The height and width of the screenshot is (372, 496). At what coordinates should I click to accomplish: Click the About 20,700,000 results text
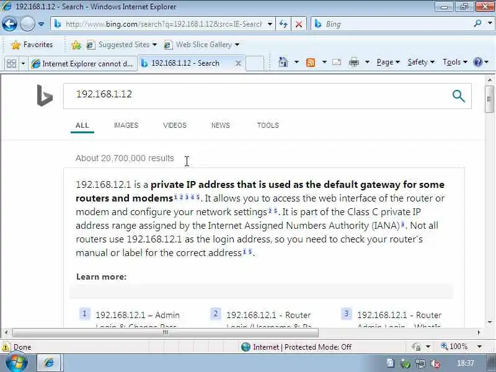click(125, 158)
